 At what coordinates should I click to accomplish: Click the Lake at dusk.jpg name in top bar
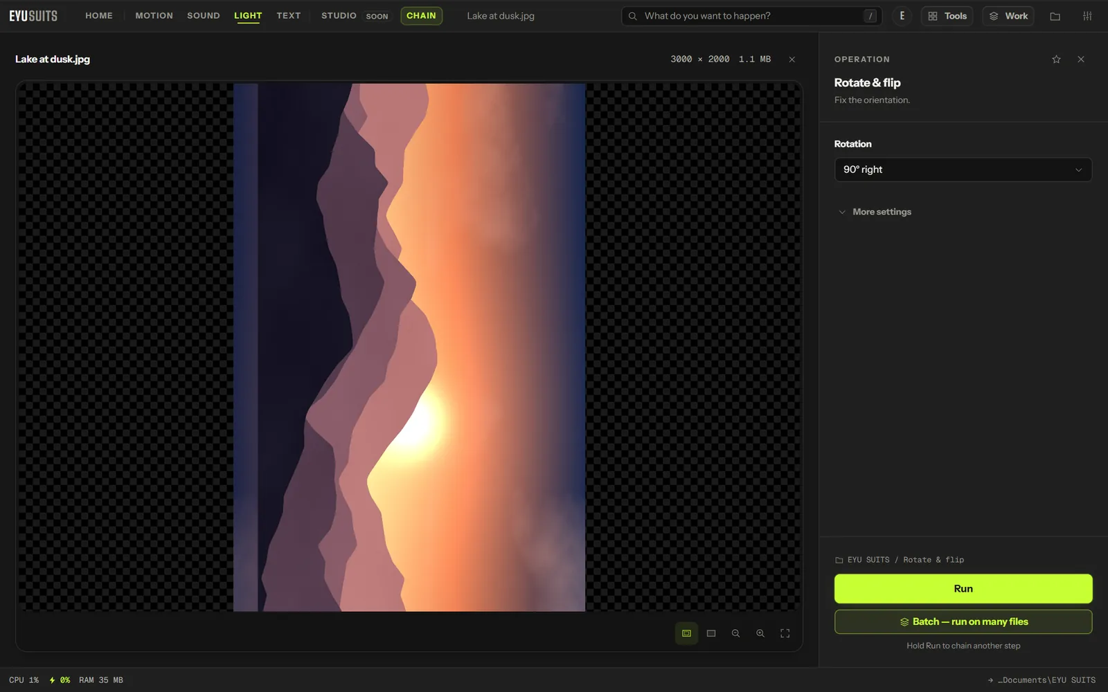pos(501,16)
